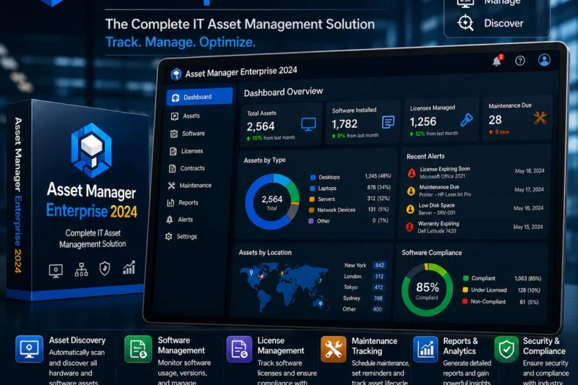Click the shield icon on product box

(105, 269)
